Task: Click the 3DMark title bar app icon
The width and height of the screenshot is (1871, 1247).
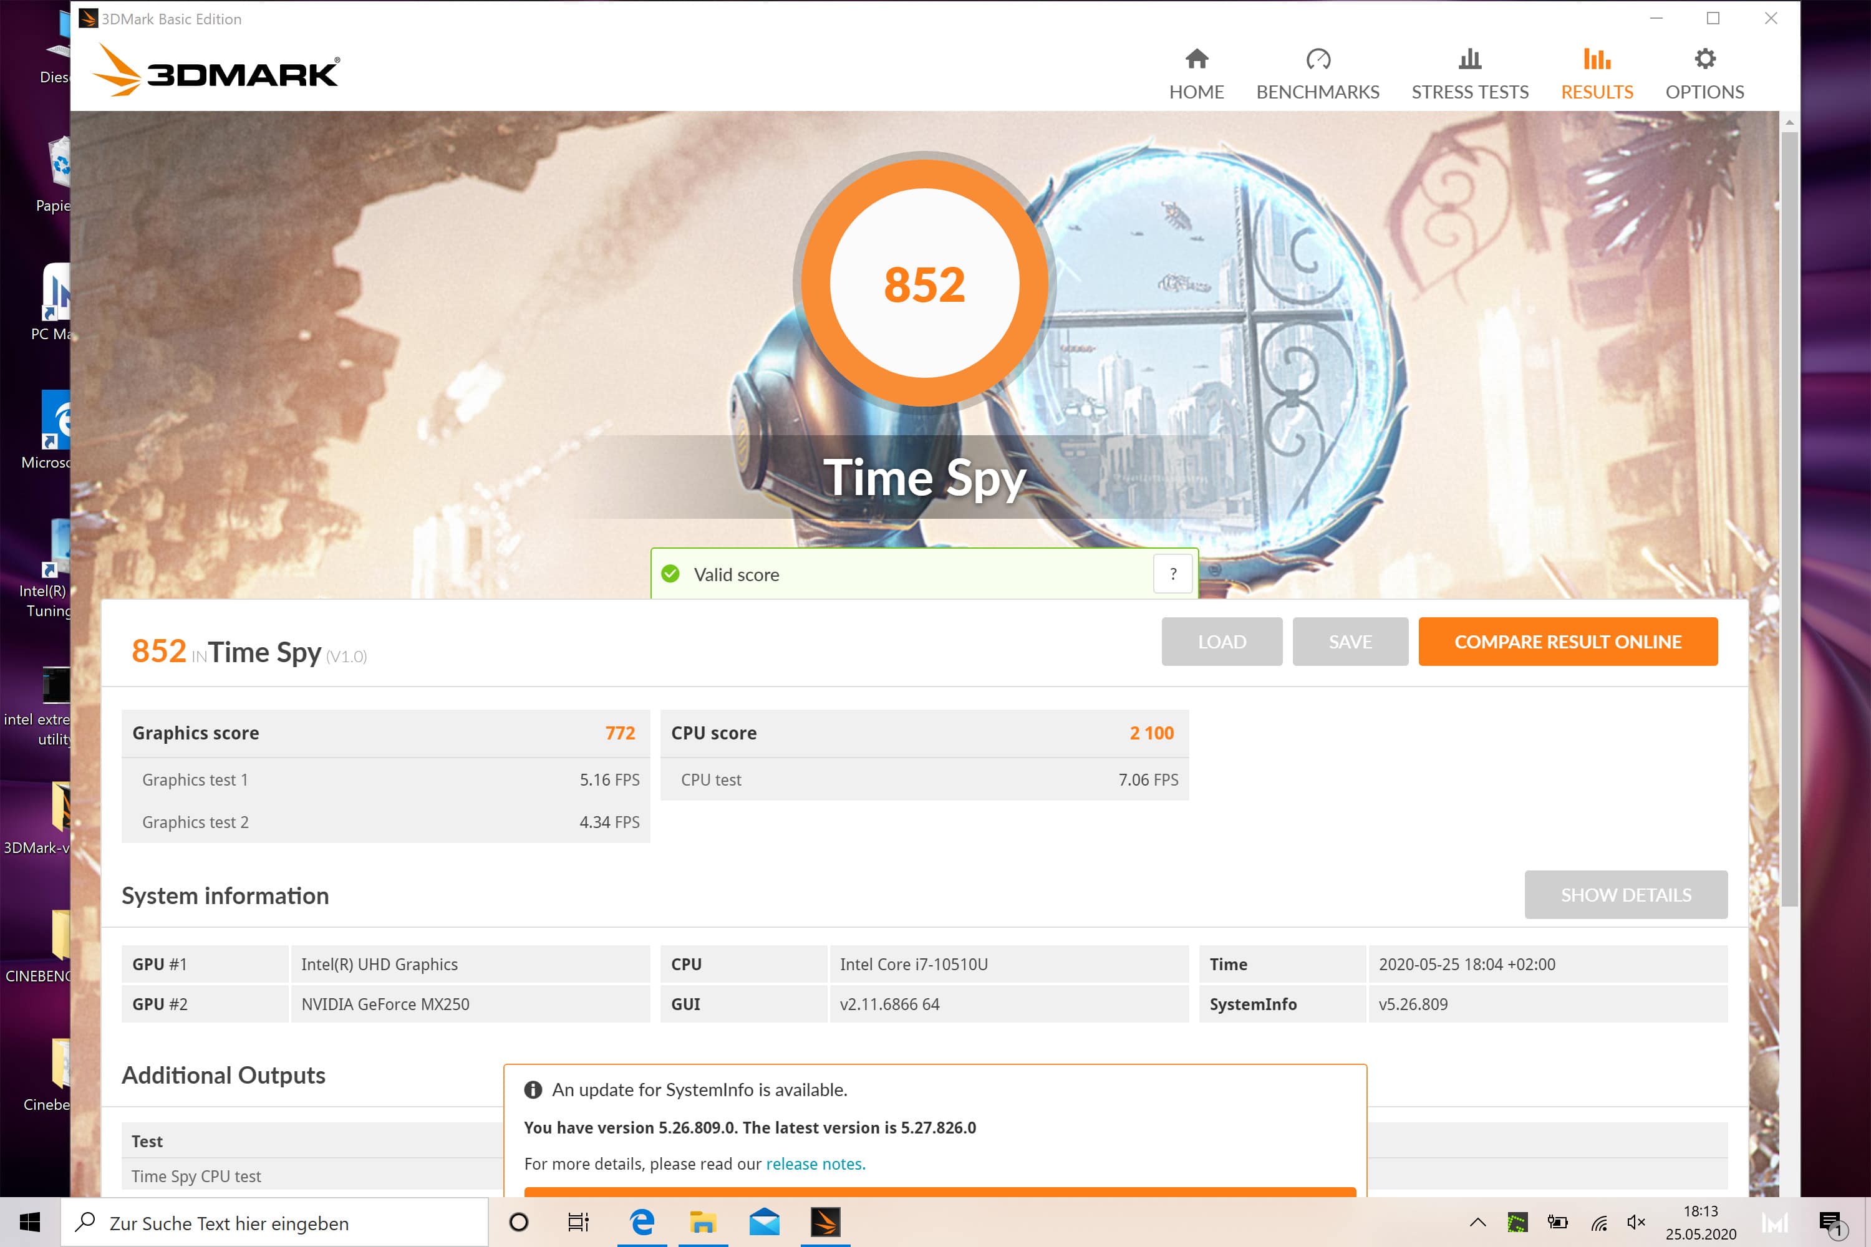Action: coord(89,18)
